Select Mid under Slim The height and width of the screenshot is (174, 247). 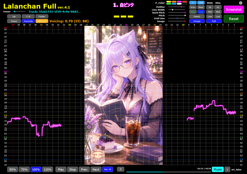pos(218,12)
